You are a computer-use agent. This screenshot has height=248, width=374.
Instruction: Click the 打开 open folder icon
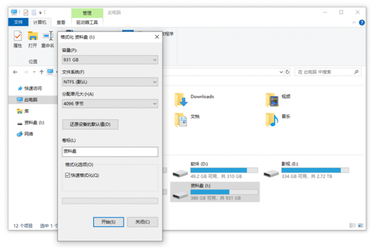coord(32,36)
